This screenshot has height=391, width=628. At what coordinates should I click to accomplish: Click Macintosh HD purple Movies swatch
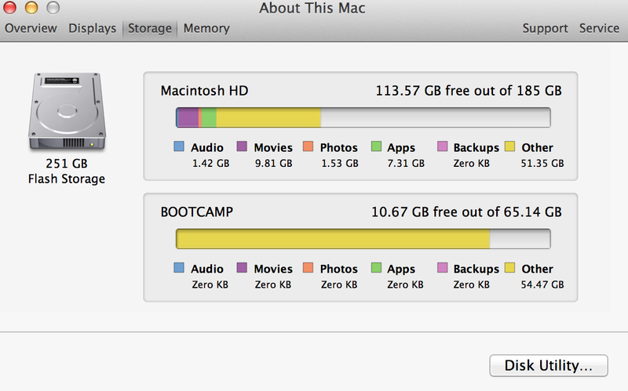point(242,147)
